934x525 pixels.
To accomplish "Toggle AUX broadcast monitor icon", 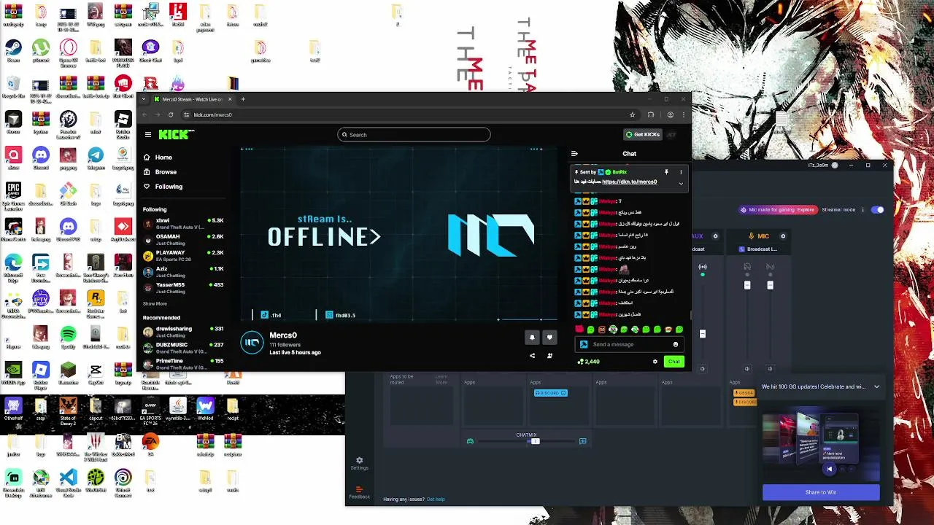I will [x=703, y=267].
